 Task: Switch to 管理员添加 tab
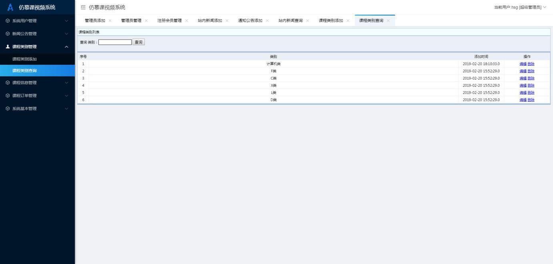point(95,21)
